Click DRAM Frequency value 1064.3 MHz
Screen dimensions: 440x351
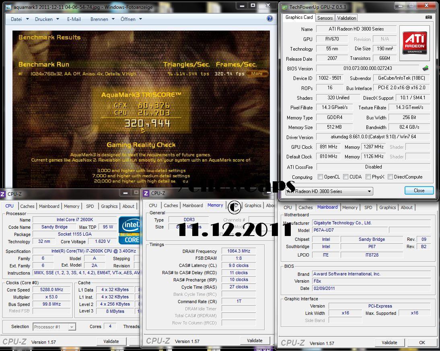pyautogui.click(x=239, y=251)
